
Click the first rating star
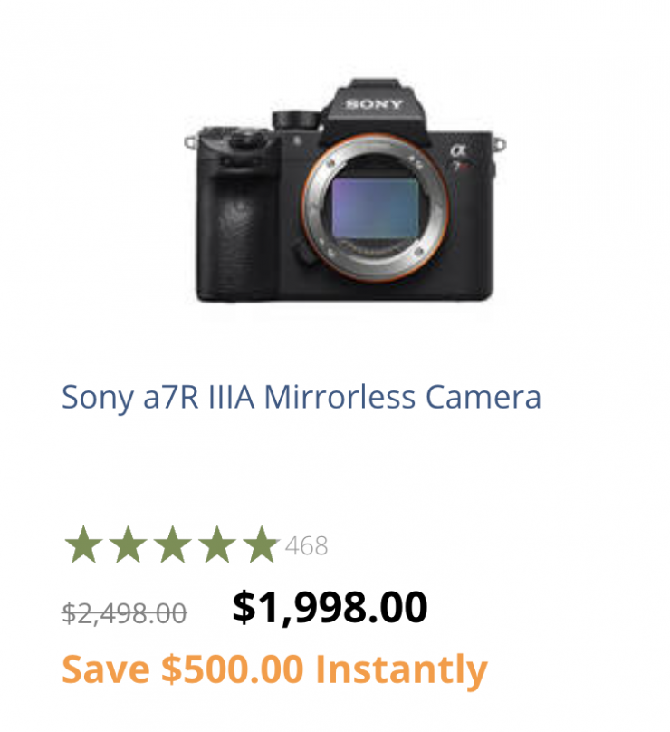pos(83,544)
